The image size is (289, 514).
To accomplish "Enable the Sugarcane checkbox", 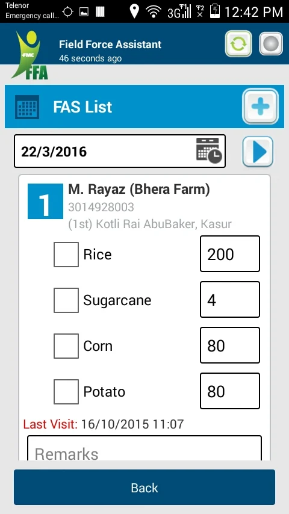I will pyautogui.click(x=66, y=300).
